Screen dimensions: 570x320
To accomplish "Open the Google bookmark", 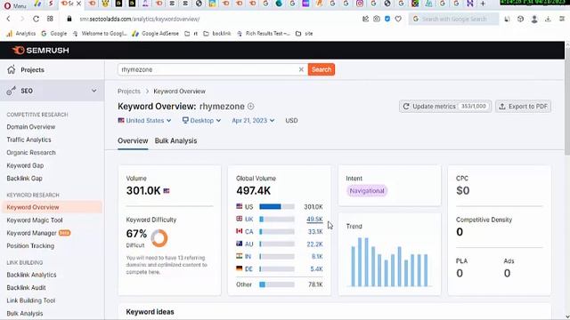I will click(54, 34).
